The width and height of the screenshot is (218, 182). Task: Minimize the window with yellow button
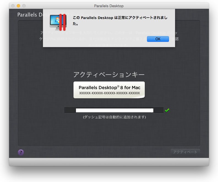tap(18, 6)
